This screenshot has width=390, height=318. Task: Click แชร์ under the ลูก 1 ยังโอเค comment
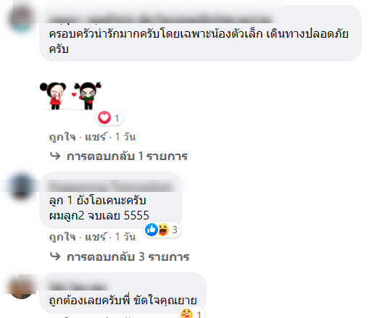tap(96, 237)
